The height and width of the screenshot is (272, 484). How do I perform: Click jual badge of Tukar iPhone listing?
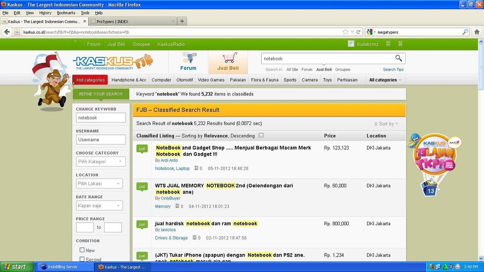tap(142, 256)
